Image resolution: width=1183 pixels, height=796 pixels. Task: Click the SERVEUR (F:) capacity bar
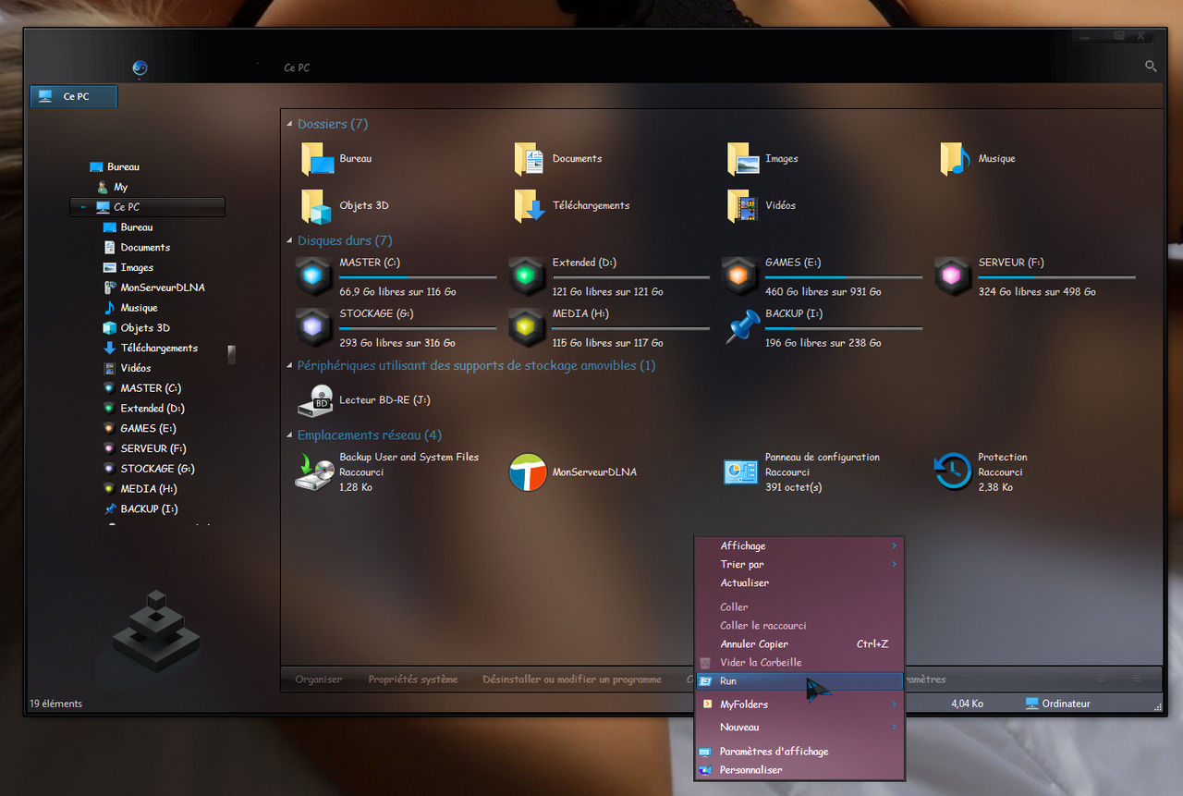(x=1057, y=276)
